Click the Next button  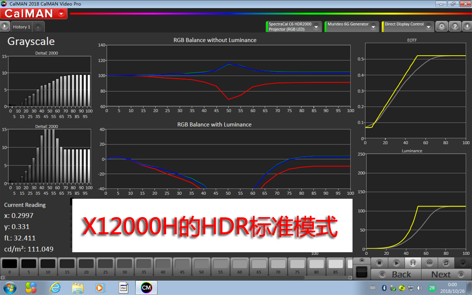click(x=441, y=274)
